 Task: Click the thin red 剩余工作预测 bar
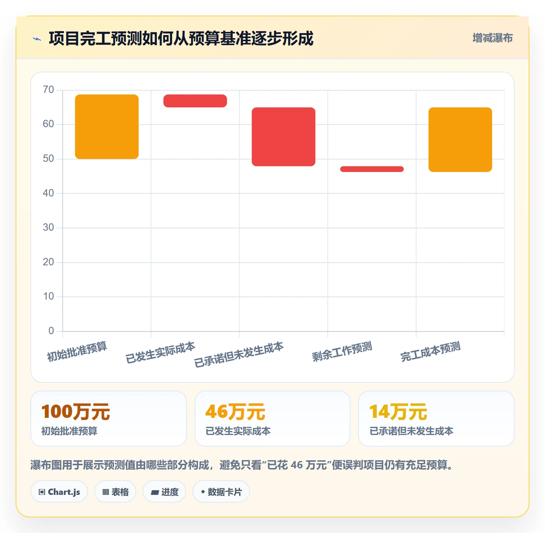(x=372, y=169)
